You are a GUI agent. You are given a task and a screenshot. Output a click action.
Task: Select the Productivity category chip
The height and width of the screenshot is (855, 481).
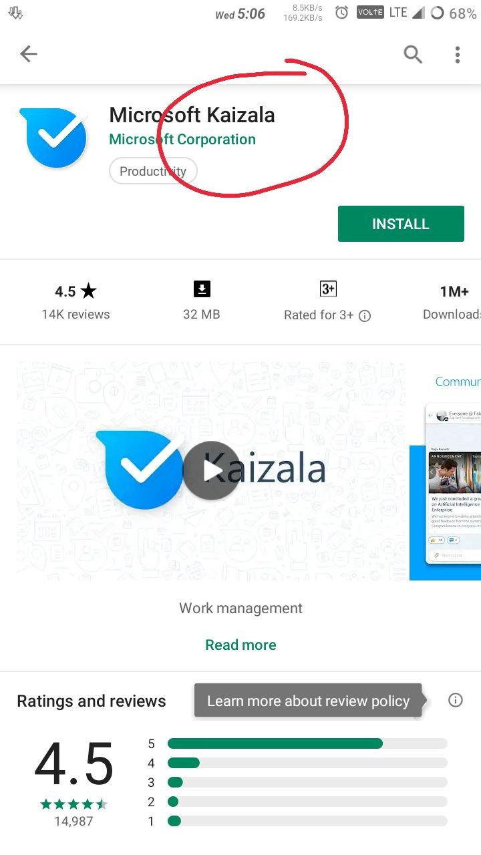pos(153,171)
